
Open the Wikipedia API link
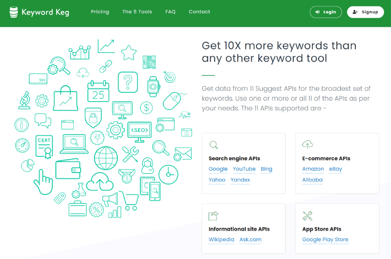click(221, 239)
